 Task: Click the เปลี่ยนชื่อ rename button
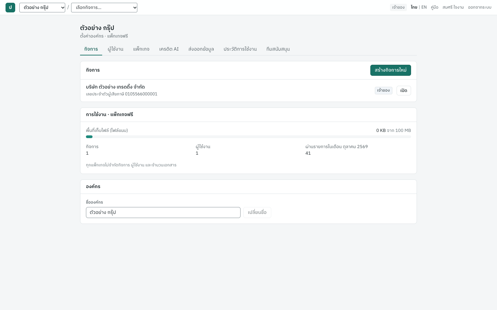(x=257, y=213)
